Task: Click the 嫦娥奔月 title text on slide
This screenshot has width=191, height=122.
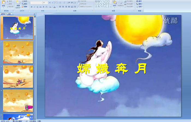Action: point(112,69)
